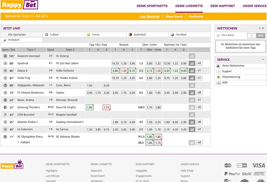267x182 pixels.
Task: Open DEINE SPORTWETTE menu
Action: point(152,6)
